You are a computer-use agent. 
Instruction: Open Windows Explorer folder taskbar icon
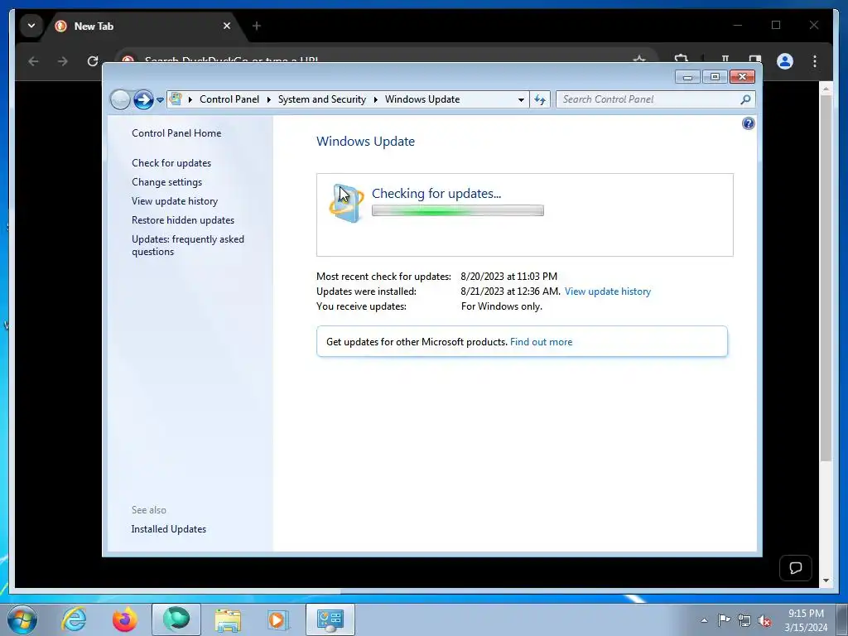[228, 619]
